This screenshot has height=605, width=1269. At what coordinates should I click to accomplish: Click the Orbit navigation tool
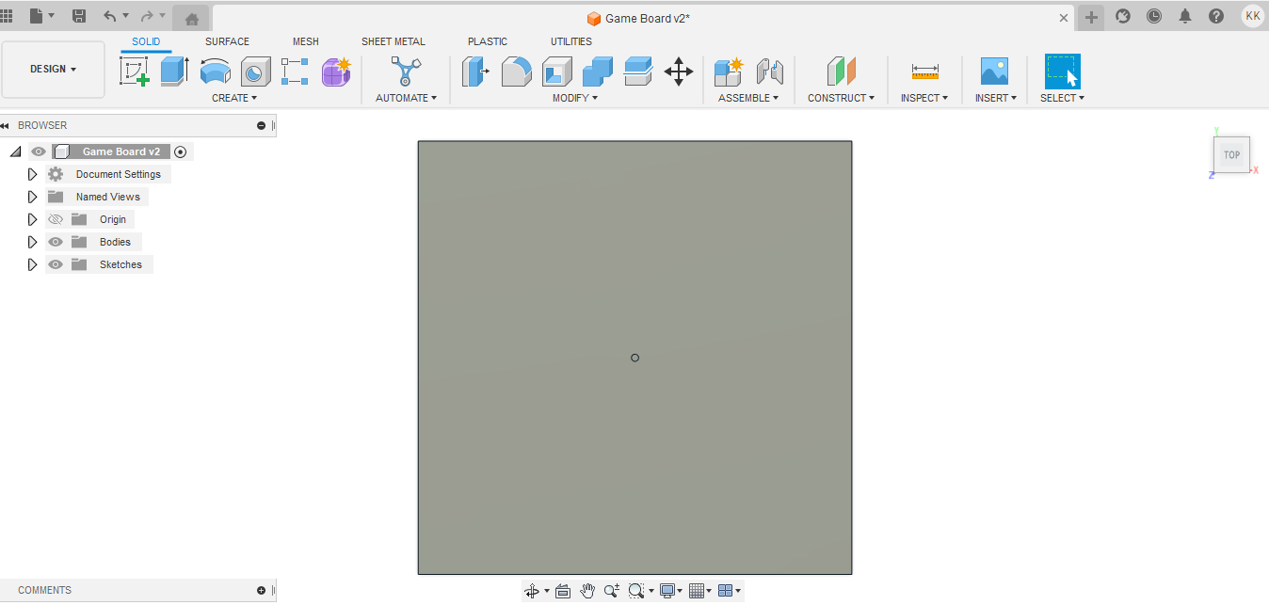531,591
